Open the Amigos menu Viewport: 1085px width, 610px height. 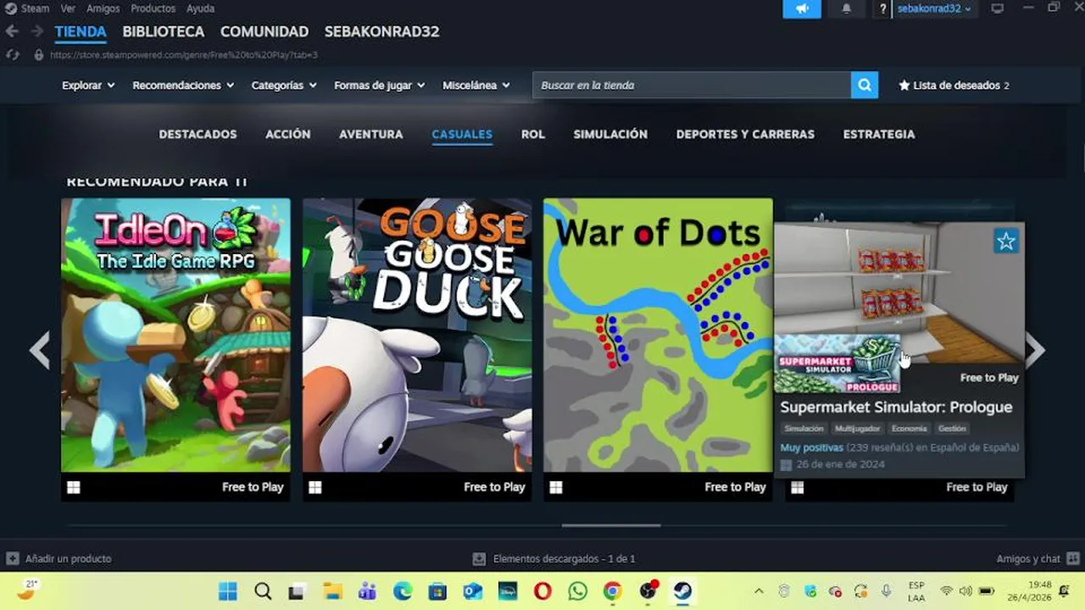click(x=103, y=8)
